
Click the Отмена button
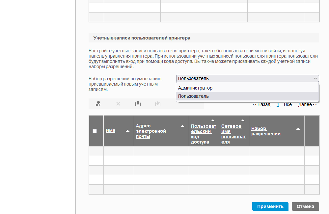pyautogui.click(x=305, y=206)
